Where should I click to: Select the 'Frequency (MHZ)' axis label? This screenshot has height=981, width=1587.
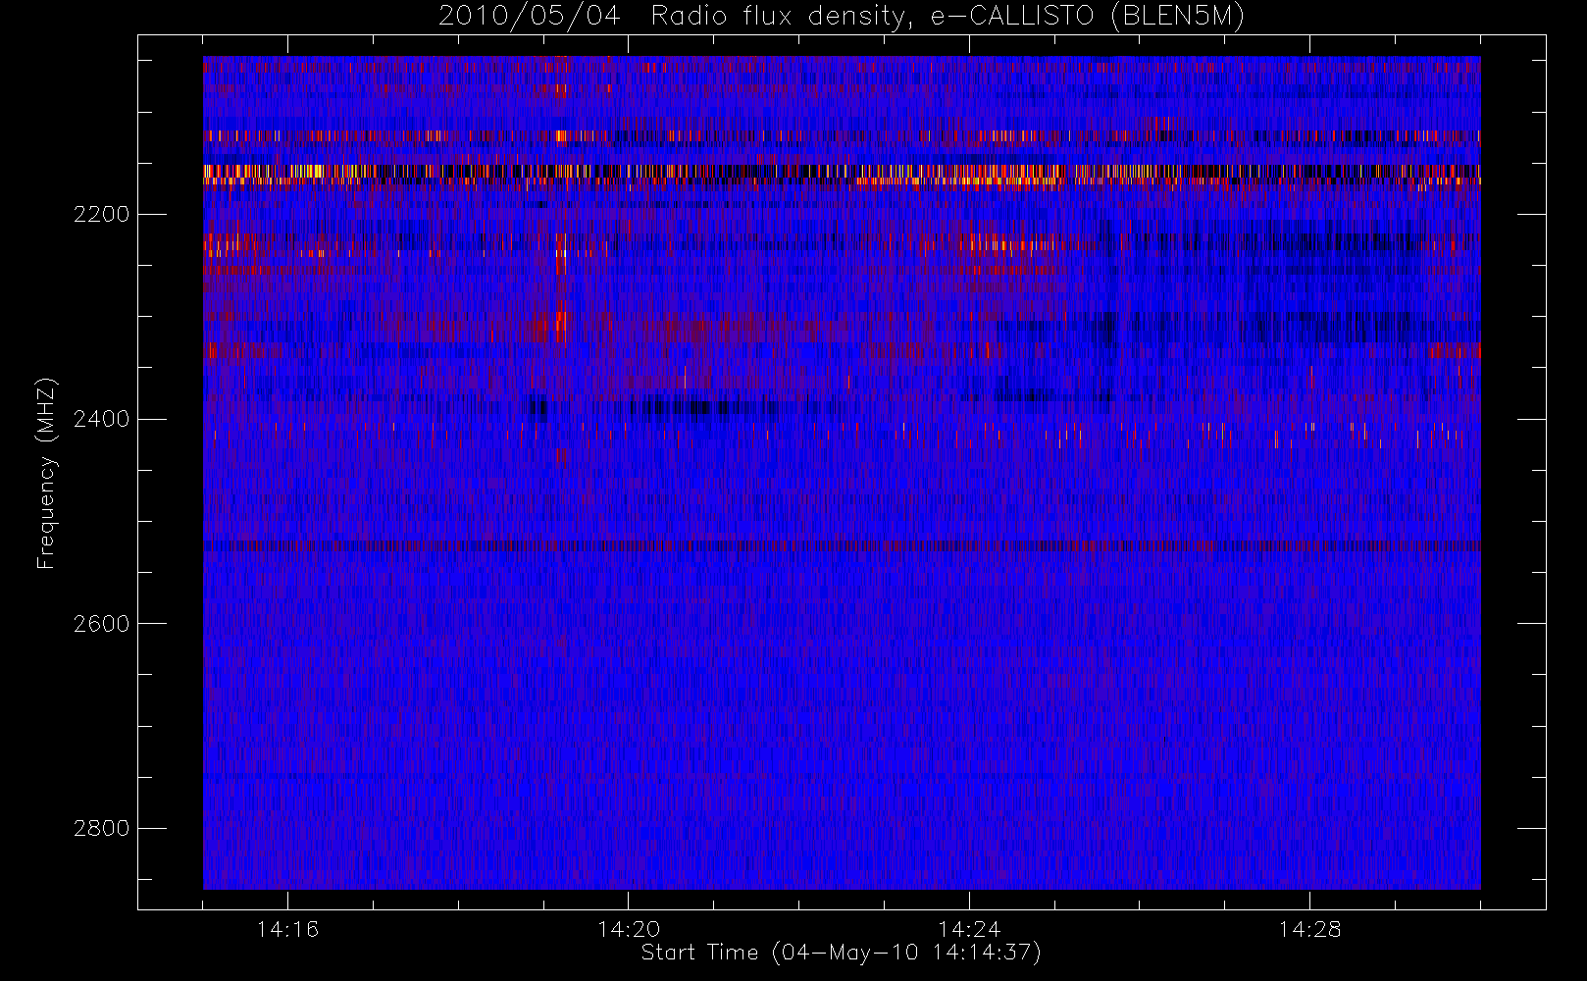[x=46, y=473]
